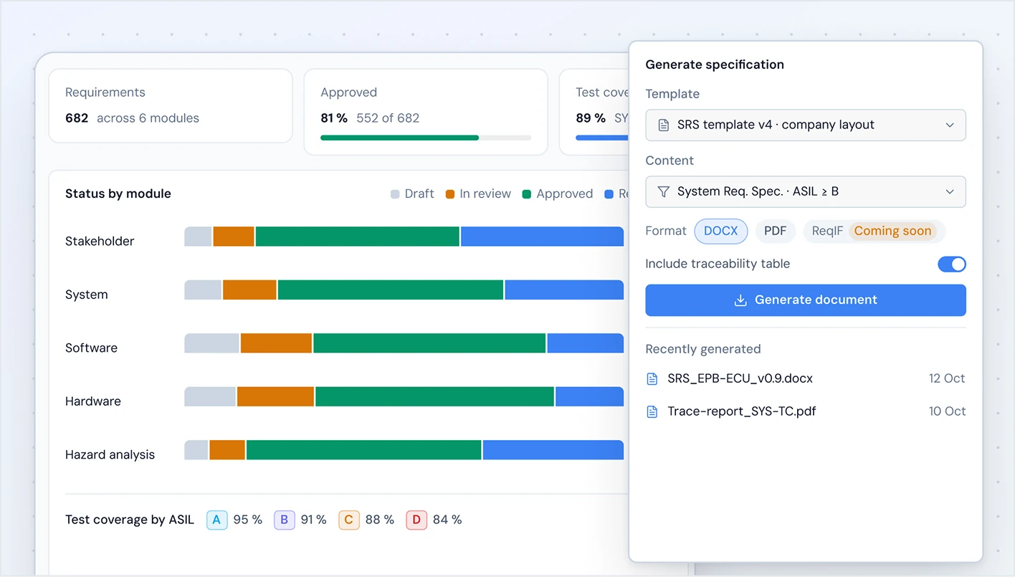Click the 12 Oct date
The height and width of the screenshot is (577, 1015).
tap(947, 378)
